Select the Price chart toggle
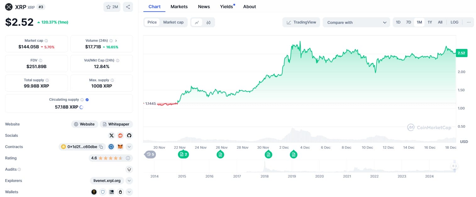Image resolution: width=476 pixels, height=197 pixels. click(x=152, y=22)
